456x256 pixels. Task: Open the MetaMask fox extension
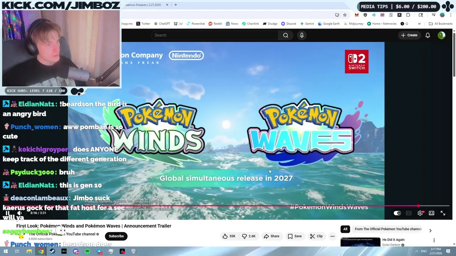pyautogui.click(x=357, y=15)
